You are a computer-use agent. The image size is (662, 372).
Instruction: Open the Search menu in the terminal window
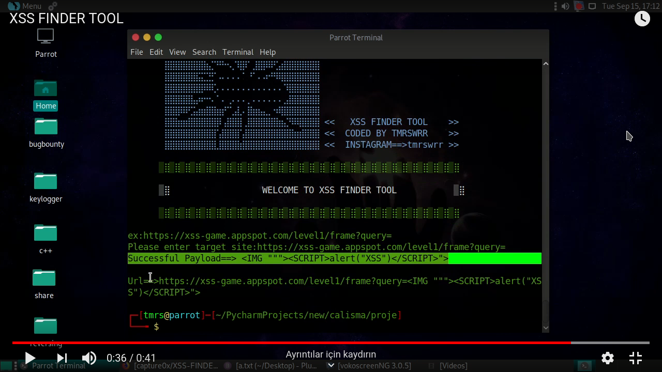coord(204,52)
